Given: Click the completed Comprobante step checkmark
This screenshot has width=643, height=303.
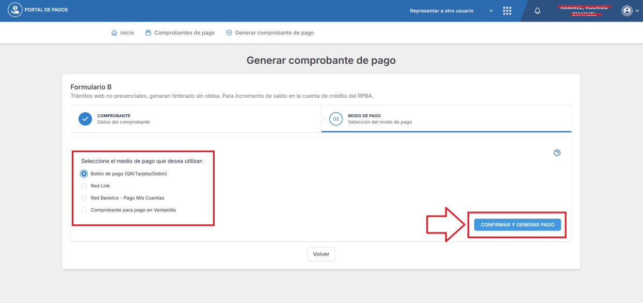Looking at the screenshot, I should tap(85, 119).
